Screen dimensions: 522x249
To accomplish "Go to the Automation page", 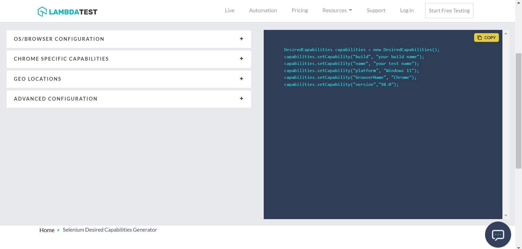I will 263,10.
